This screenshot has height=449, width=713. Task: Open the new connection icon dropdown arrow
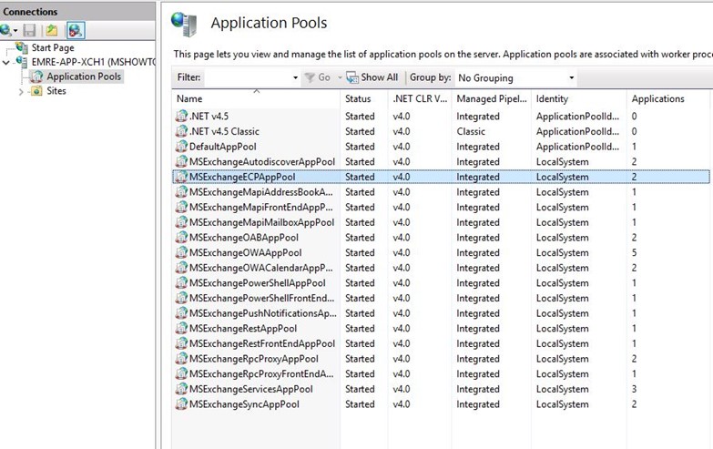pyautogui.click(x=15, y=31)
